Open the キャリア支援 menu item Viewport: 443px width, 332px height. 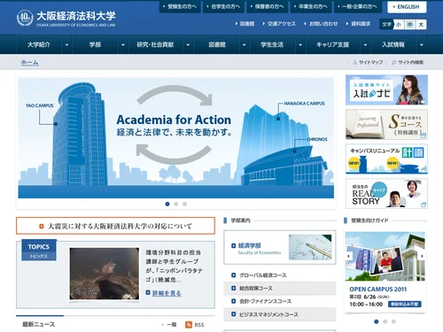(333, 44)
